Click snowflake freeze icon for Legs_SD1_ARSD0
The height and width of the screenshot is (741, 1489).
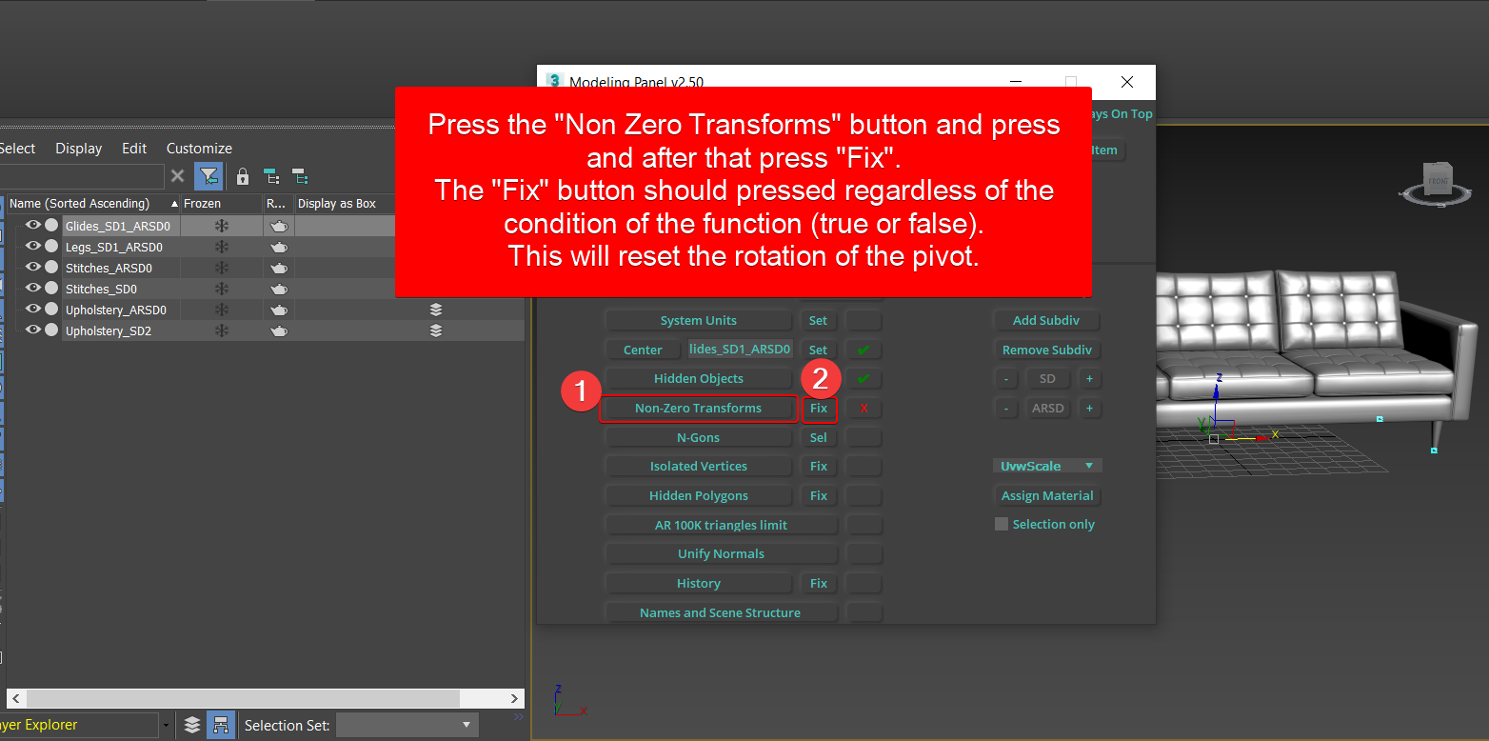(221, 247)
